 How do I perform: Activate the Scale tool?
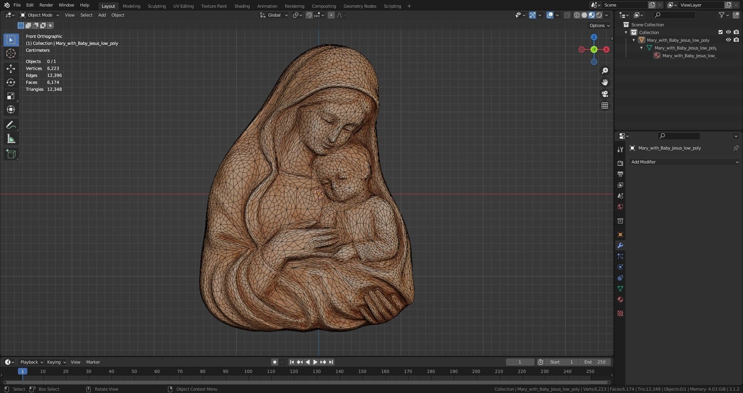point(11,96)
